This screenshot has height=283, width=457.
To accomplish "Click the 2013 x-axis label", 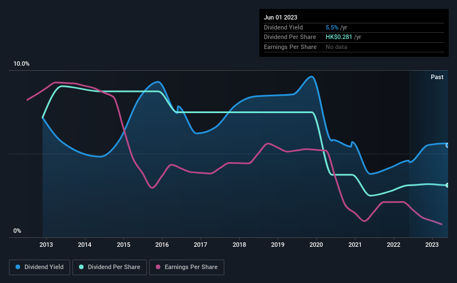I will coord(46,245).
